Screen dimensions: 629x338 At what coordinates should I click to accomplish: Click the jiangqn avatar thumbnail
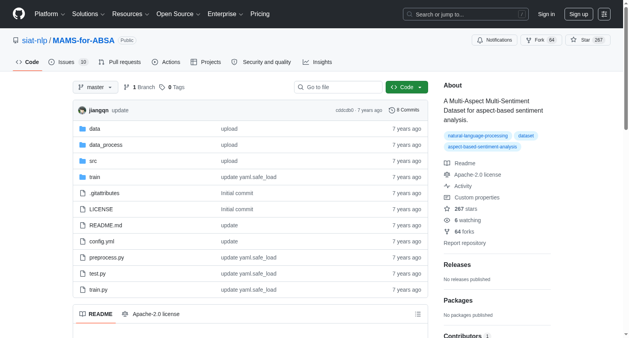82,110
